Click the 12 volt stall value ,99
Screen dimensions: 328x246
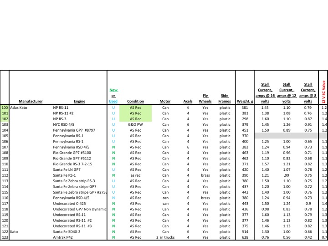(x=287, y=175)
